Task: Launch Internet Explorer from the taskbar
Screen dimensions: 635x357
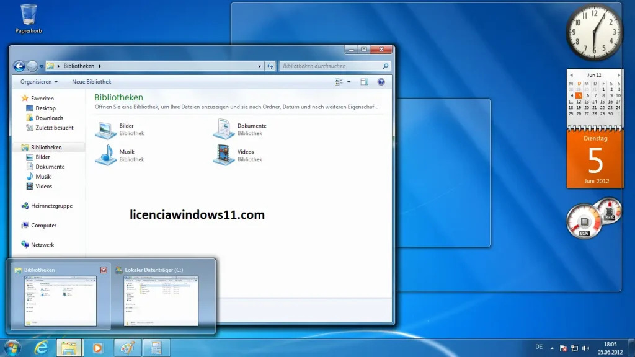Action: (x=41, y=348)
